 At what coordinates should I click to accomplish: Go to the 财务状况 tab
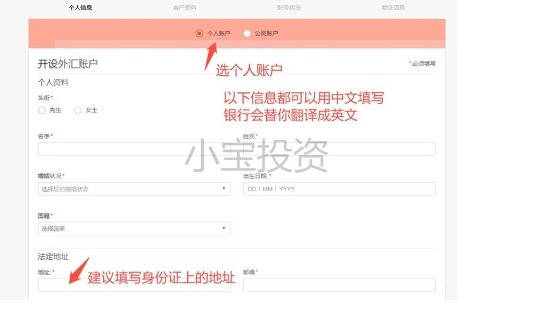pos(289,8)
